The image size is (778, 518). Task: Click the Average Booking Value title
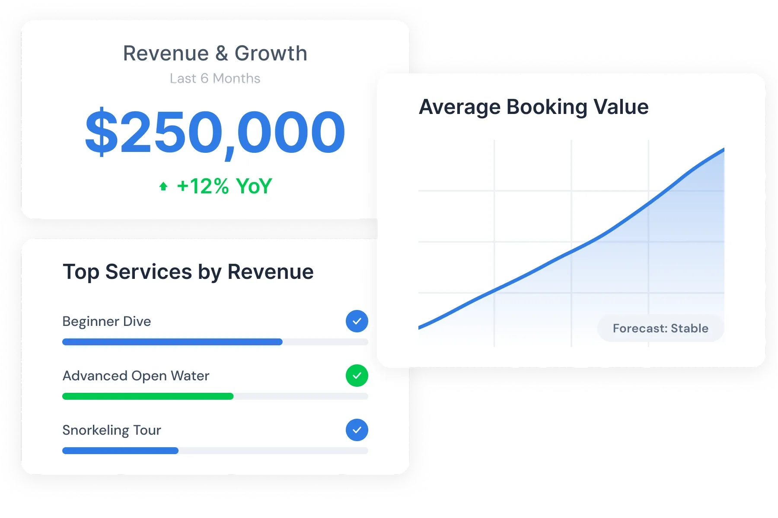(x=534, y=107)
